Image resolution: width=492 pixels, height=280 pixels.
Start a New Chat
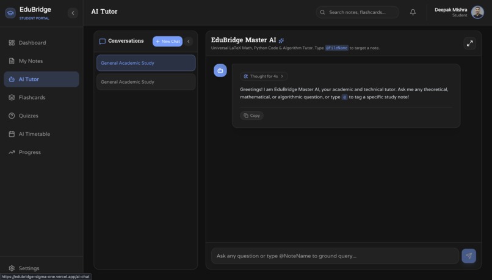[x=167, y=41]
